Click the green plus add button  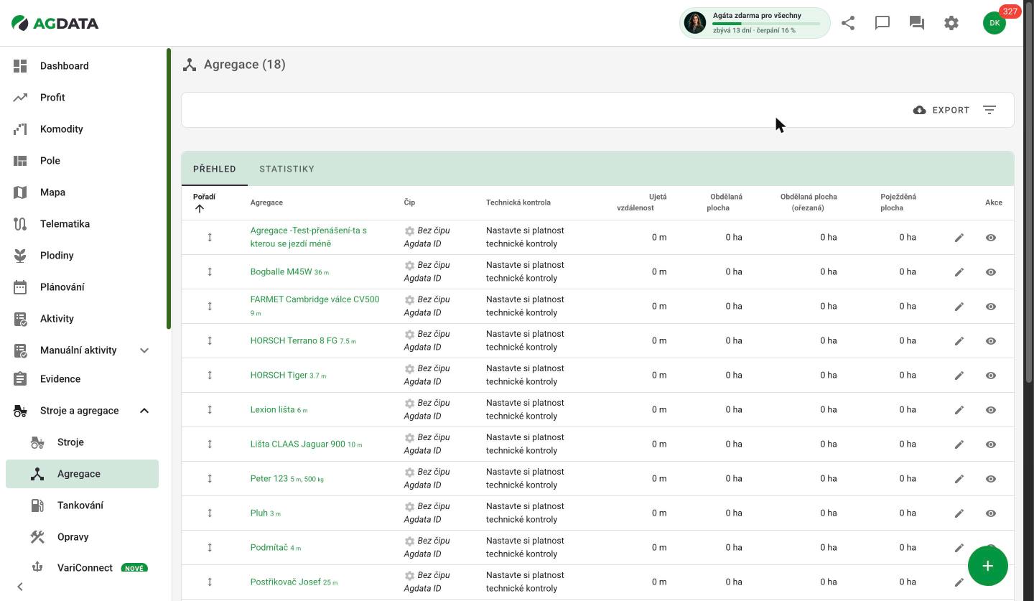tap(988, 566)
